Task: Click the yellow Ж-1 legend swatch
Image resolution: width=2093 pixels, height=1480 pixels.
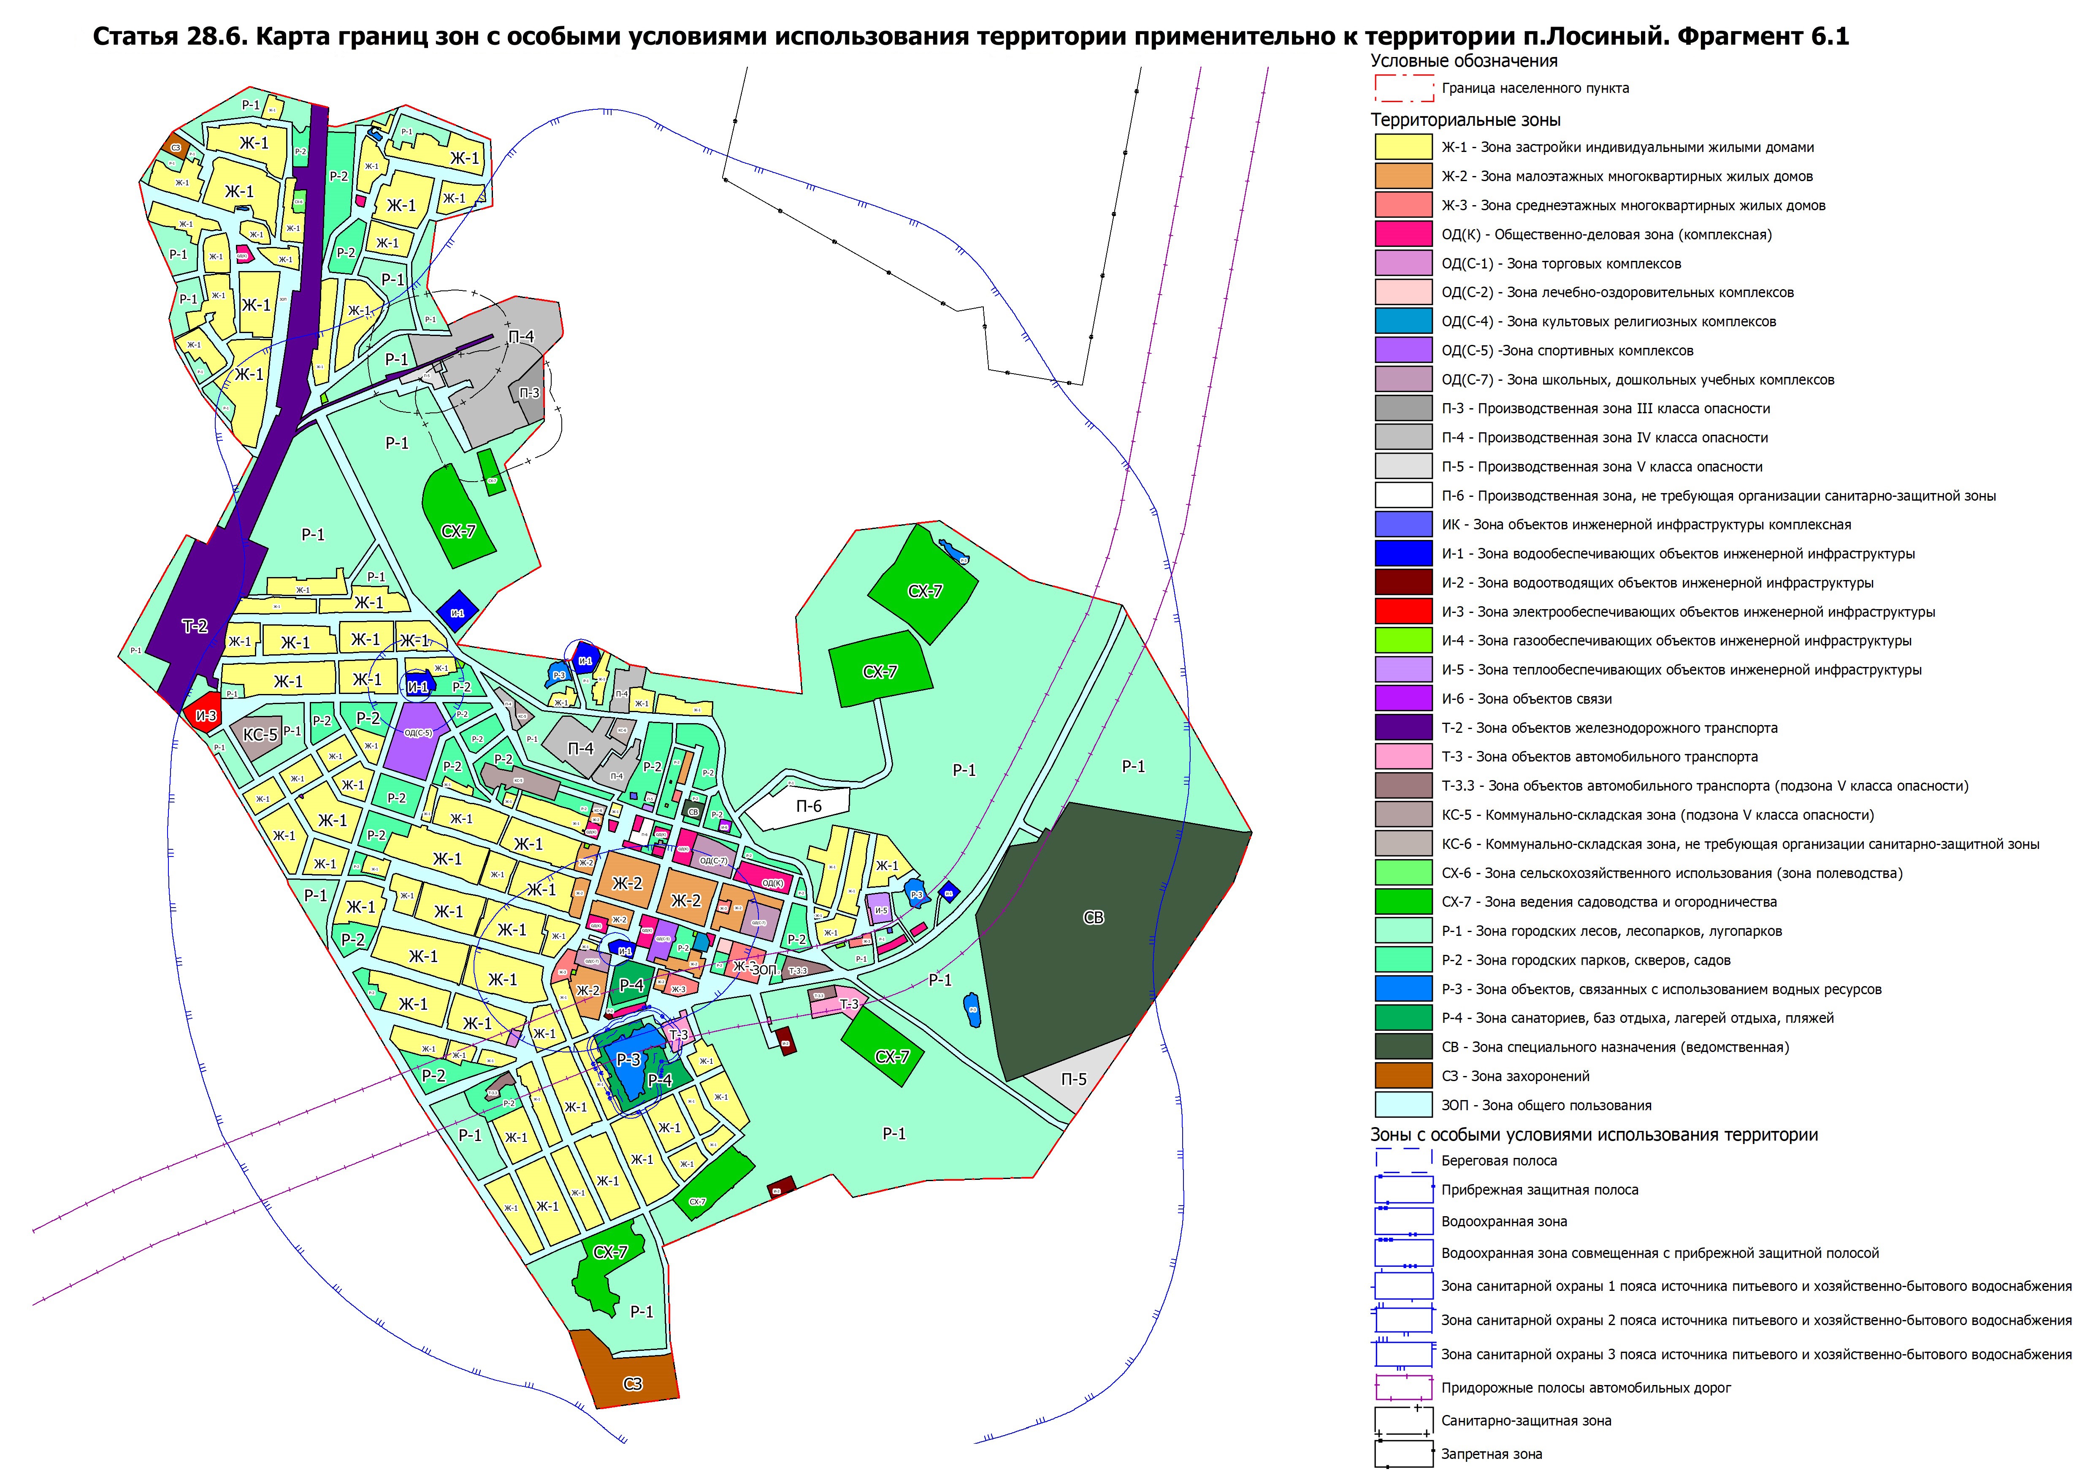Action: coord(1403,147)
